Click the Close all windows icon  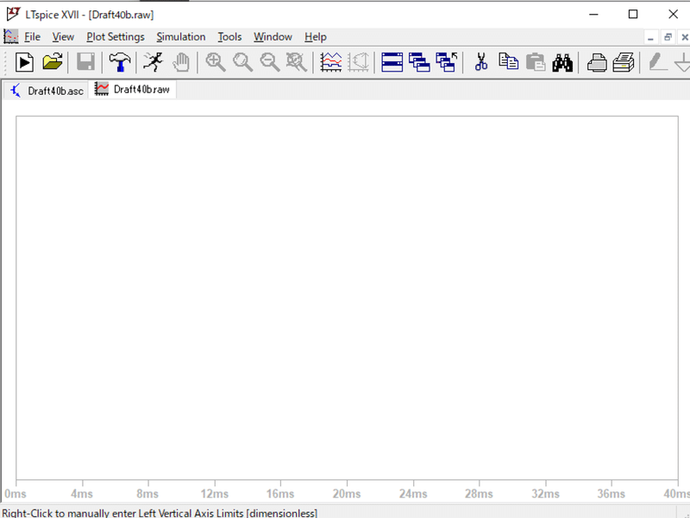(447, 62)
